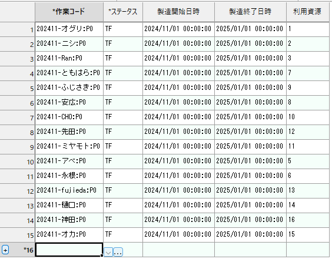Click the 製造終了日時 column header
Screen dimensions: 332x259
(251, 12)
